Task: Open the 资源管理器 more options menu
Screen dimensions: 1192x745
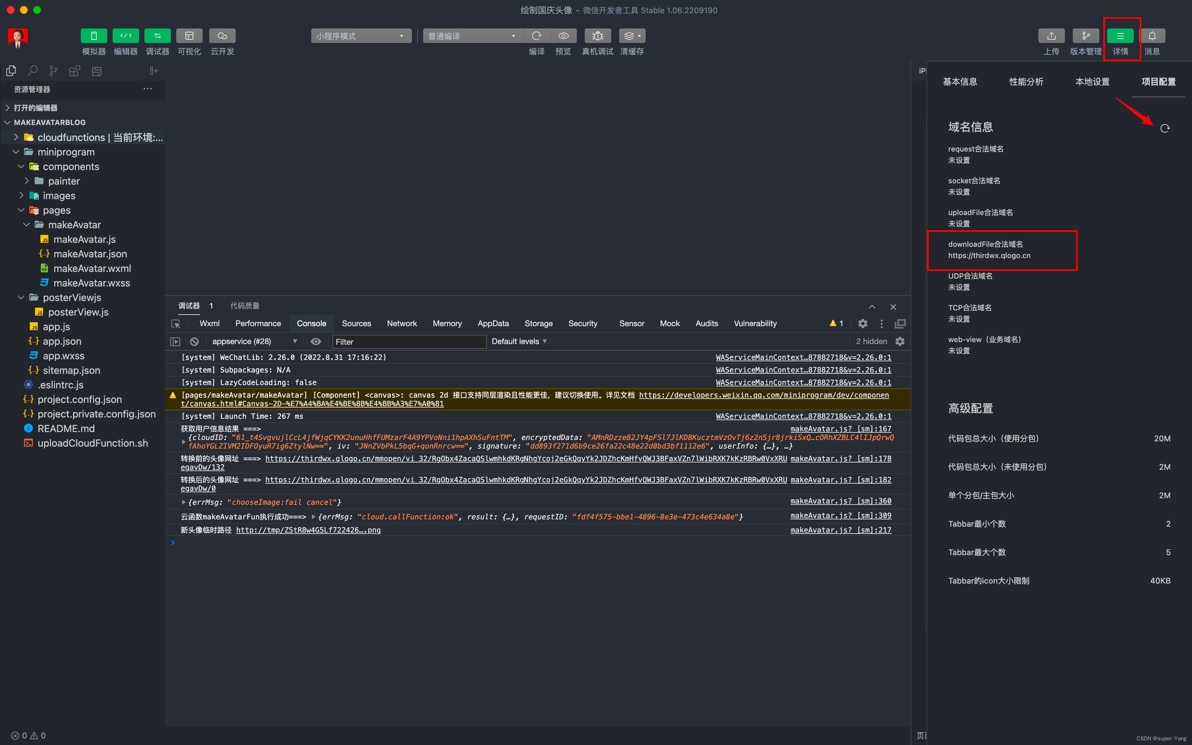Action: [x=147, y=89]
